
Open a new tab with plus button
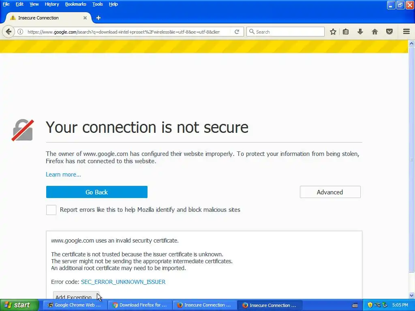pos(98,18)
